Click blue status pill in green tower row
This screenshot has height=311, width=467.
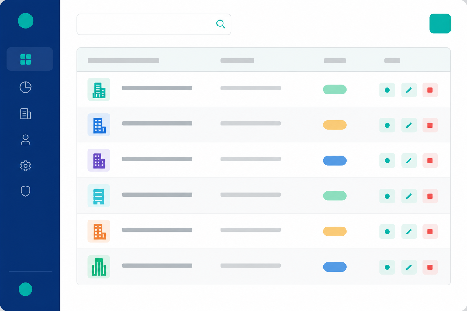[x=335, y=267]
